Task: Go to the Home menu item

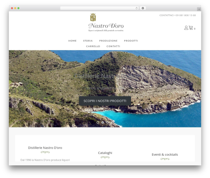Action: point(72,41)
